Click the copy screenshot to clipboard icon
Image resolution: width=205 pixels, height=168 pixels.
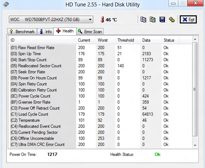click(153, 20)
